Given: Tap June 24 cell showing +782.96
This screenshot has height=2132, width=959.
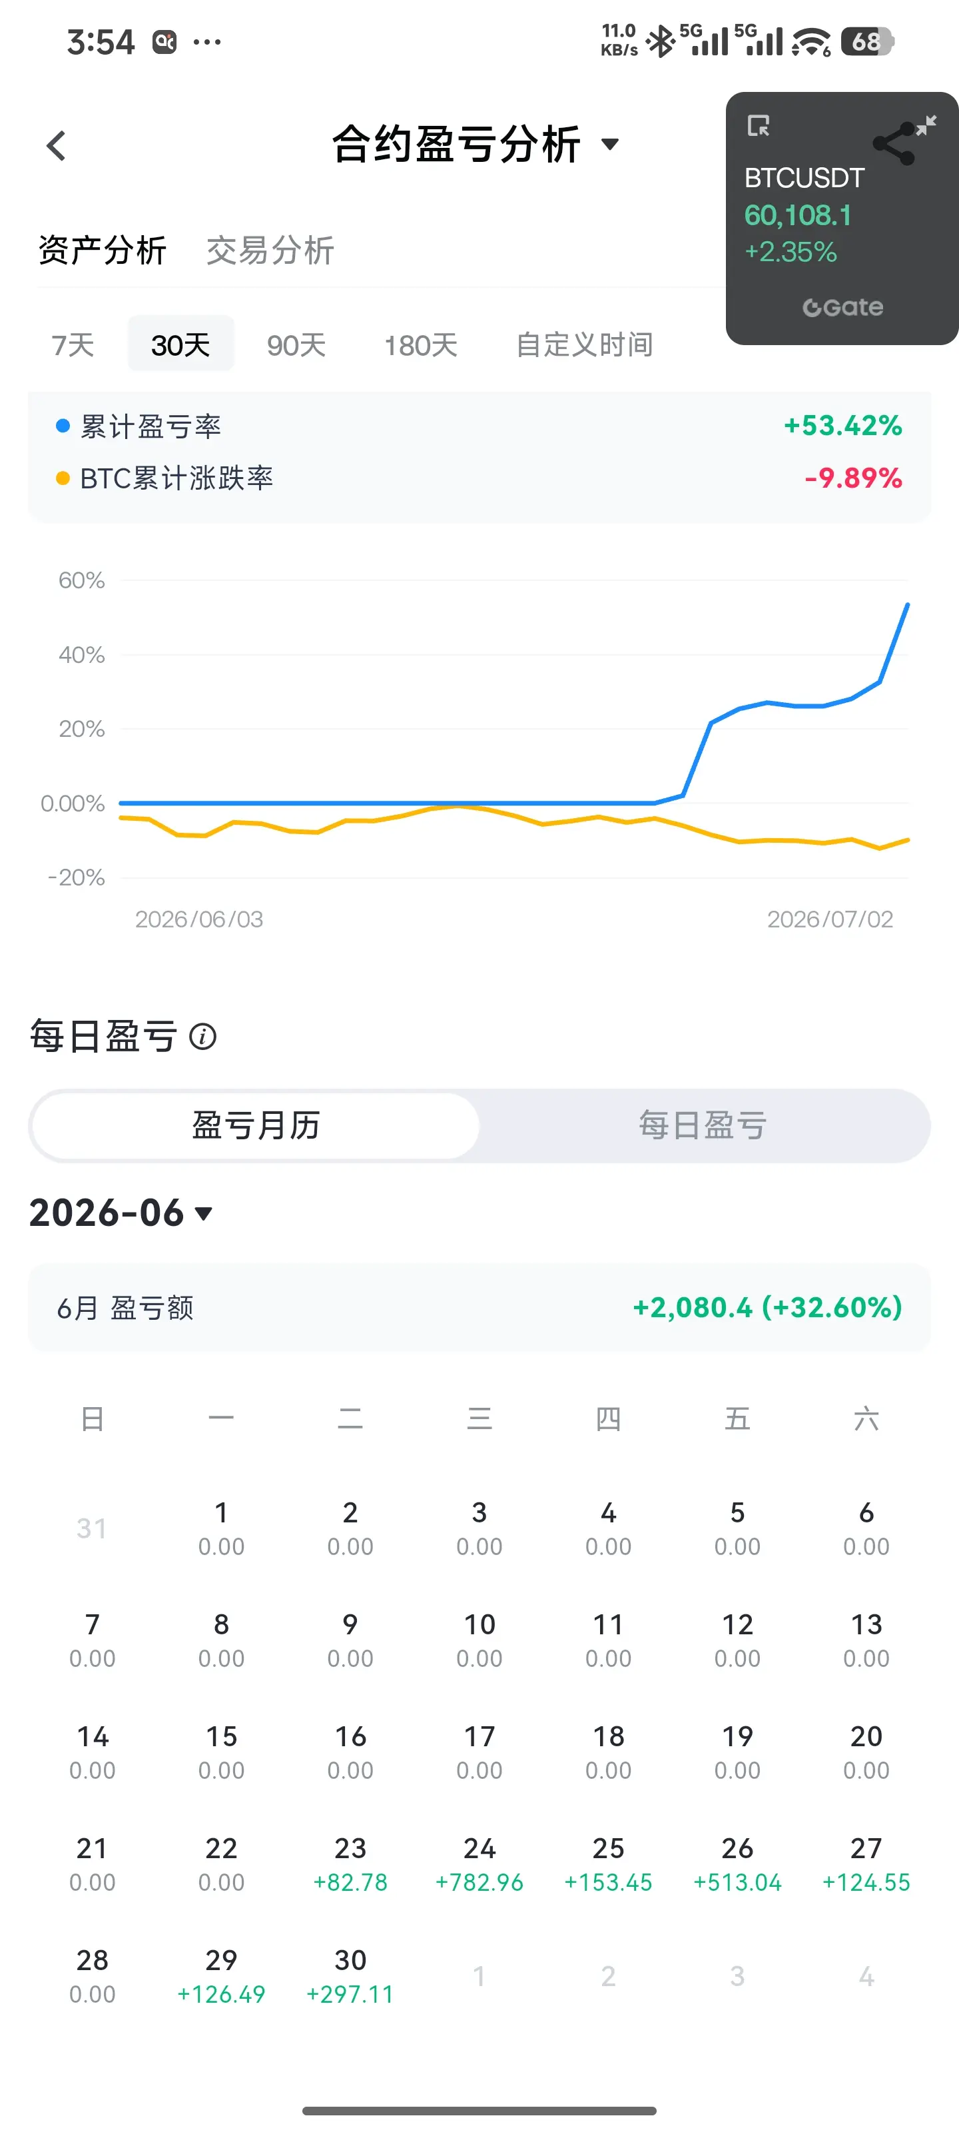Looking at the screenshot, I should 479,1864.
